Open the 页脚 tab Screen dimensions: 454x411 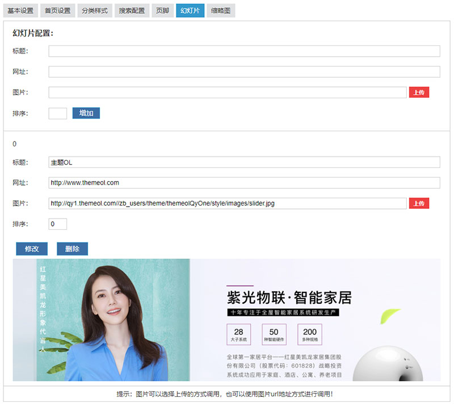163,11
